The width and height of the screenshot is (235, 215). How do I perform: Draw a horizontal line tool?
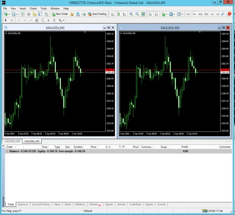click(x=25, y=20)
